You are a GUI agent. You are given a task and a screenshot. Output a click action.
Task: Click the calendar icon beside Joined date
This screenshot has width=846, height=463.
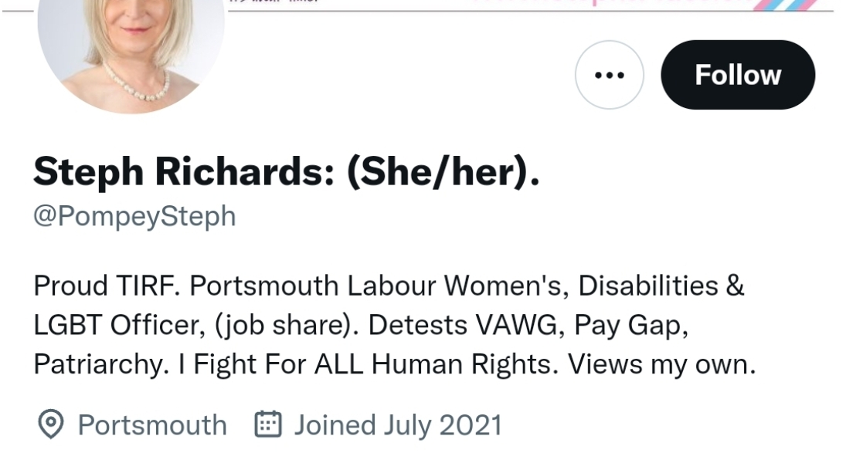(267, 425)
